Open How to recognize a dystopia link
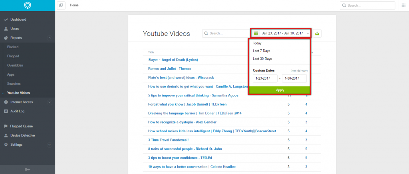 pyautogui.click(x=182, y=122)
